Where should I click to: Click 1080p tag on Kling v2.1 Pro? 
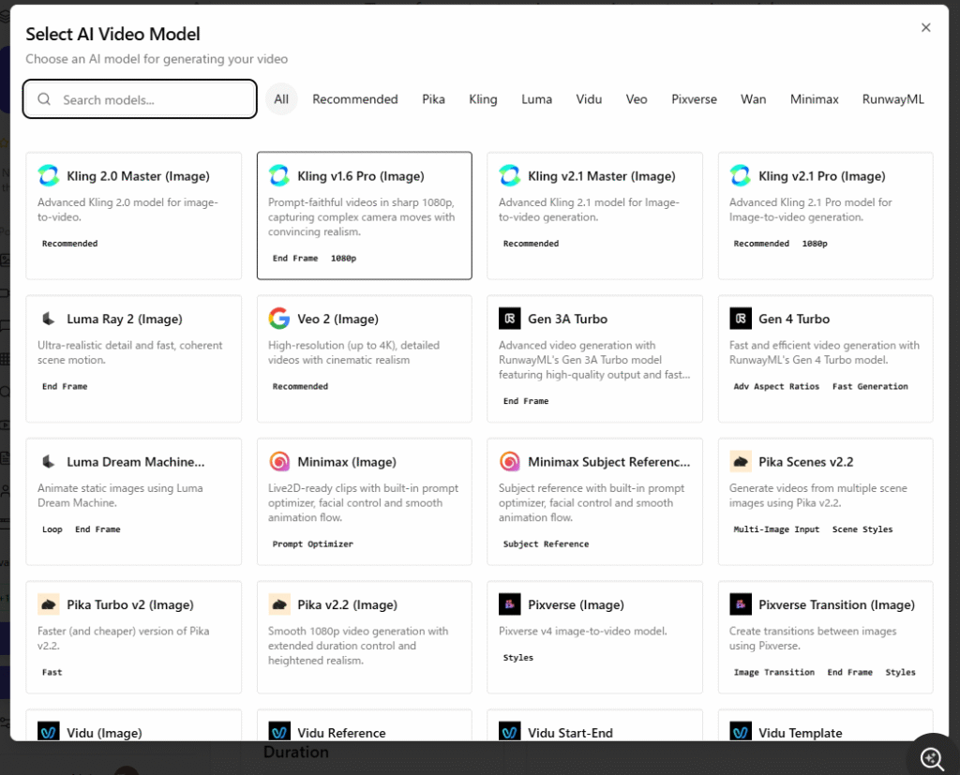click(815, 244)
